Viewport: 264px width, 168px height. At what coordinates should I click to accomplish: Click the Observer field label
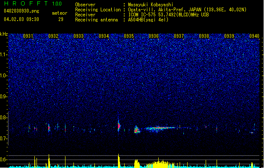click(85, 5)
